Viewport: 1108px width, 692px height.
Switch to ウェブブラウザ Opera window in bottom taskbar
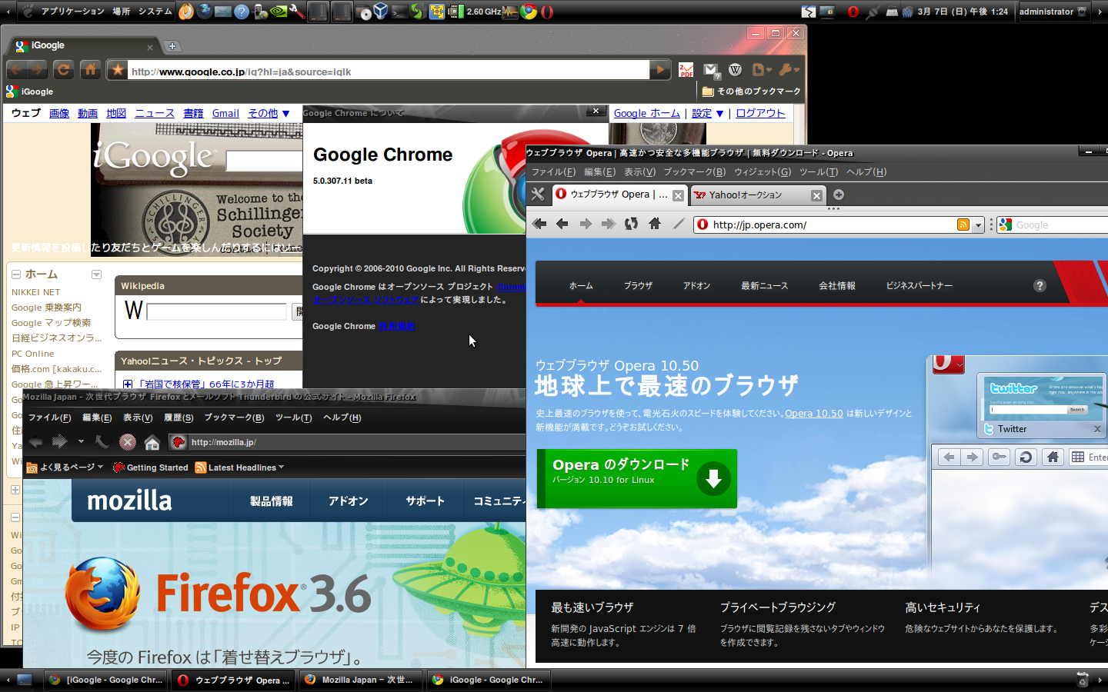(x=234, y=680)
